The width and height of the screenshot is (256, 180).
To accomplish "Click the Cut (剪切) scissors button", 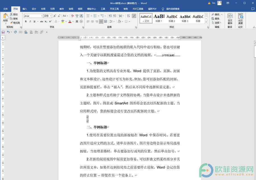I will click(14, 15).
